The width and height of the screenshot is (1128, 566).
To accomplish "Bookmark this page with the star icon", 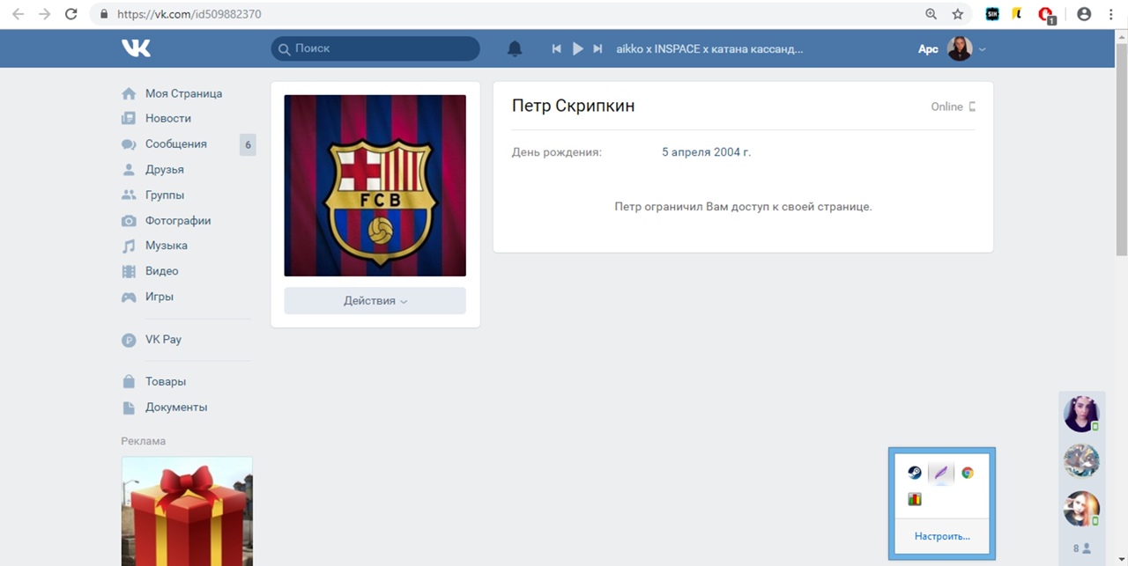I will 957,14.
